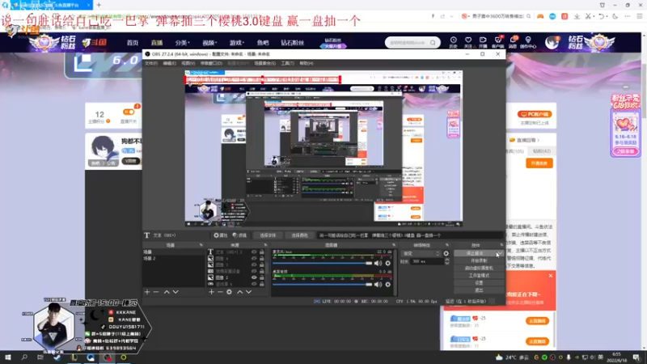Open Windows taskbar search

[24, 358]
